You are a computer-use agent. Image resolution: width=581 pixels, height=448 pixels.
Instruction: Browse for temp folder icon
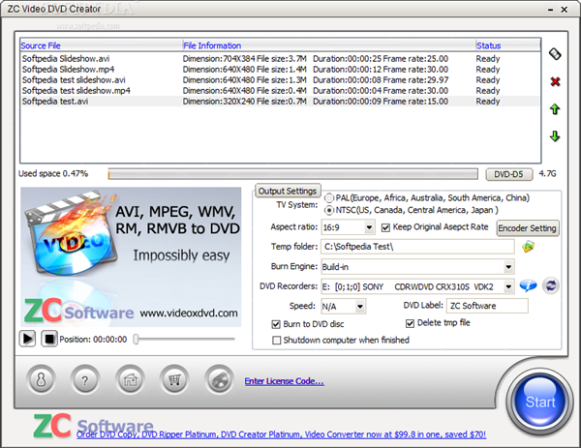point(528,246)
